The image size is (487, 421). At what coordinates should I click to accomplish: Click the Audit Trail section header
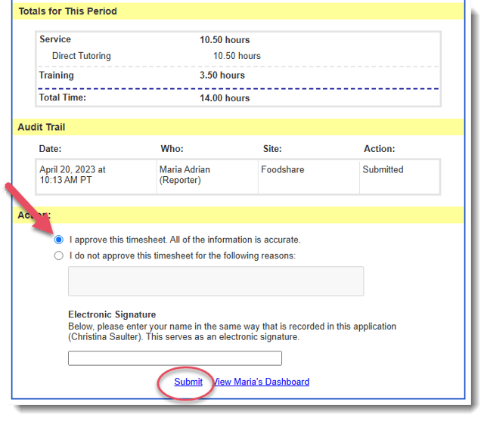[42, 127]
